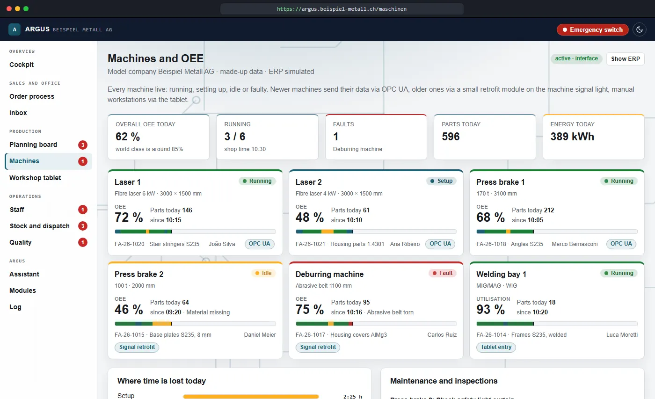Open the Press brake 1 card title
655x399 pixels.
click(501, 182)
